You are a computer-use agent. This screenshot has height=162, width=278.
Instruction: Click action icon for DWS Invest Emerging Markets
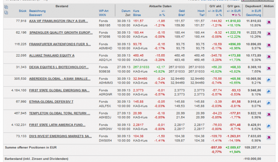[x=268, y=137]
